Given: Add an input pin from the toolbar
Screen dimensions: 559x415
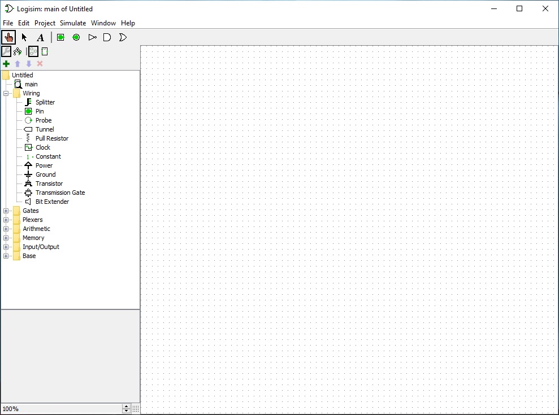Looking at the screenshot, I should coord(60,37).
